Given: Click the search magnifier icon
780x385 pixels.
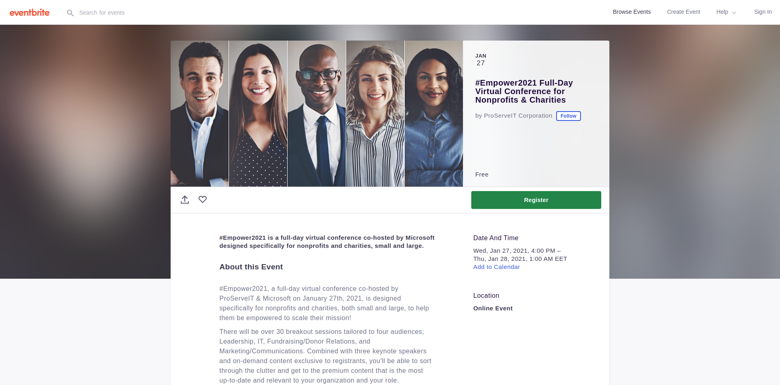Looking at the screenshot, I should [x=70, y=13].
